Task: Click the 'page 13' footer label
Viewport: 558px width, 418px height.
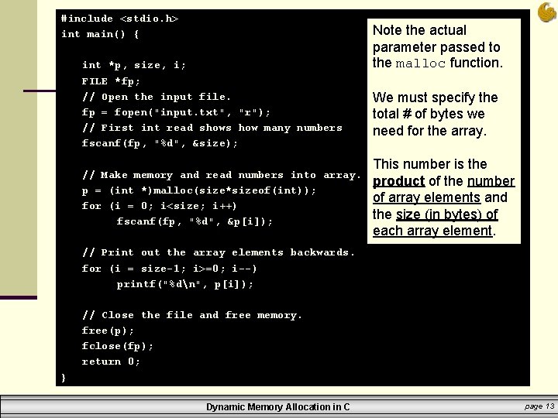Action: point(539,406)
